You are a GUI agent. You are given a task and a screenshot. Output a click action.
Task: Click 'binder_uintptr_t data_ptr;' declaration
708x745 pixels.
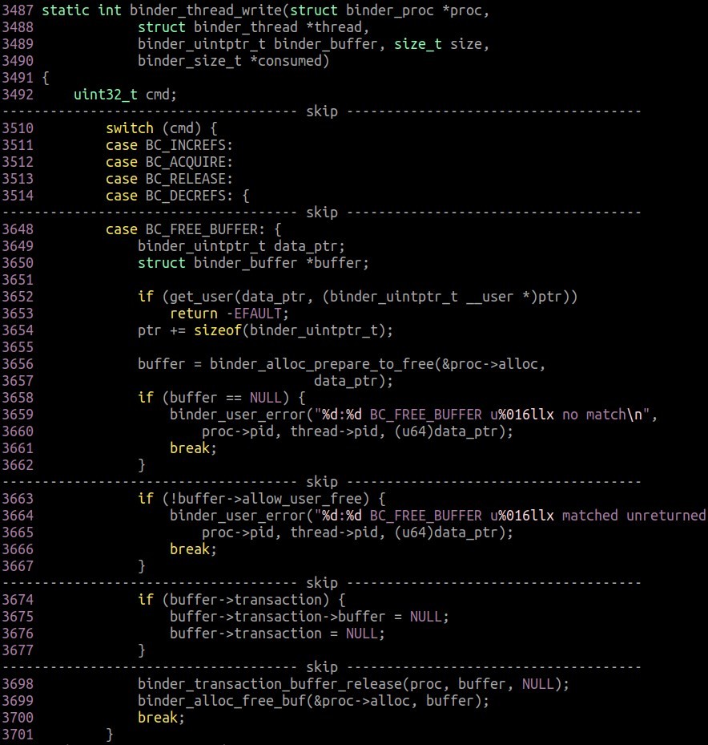(241, 246)
